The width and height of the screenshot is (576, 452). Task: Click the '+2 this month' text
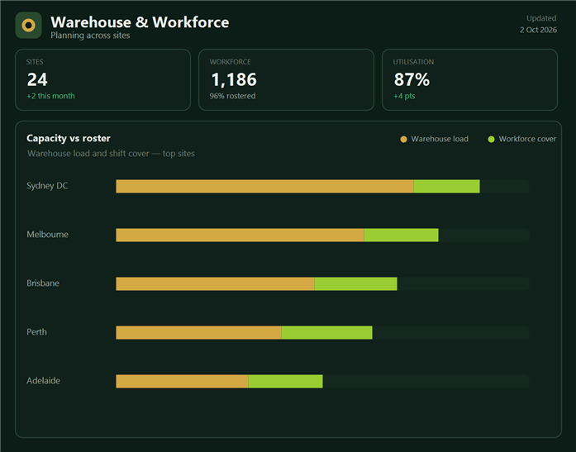click(x=50, y=96)
